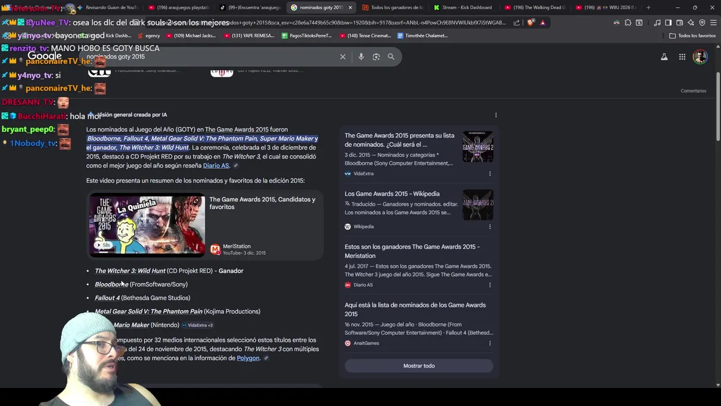Switch to 'Revisando Guion de YouTube' tab
The image size is (721, 406).
pyautogui.click(x=108, y=7)
